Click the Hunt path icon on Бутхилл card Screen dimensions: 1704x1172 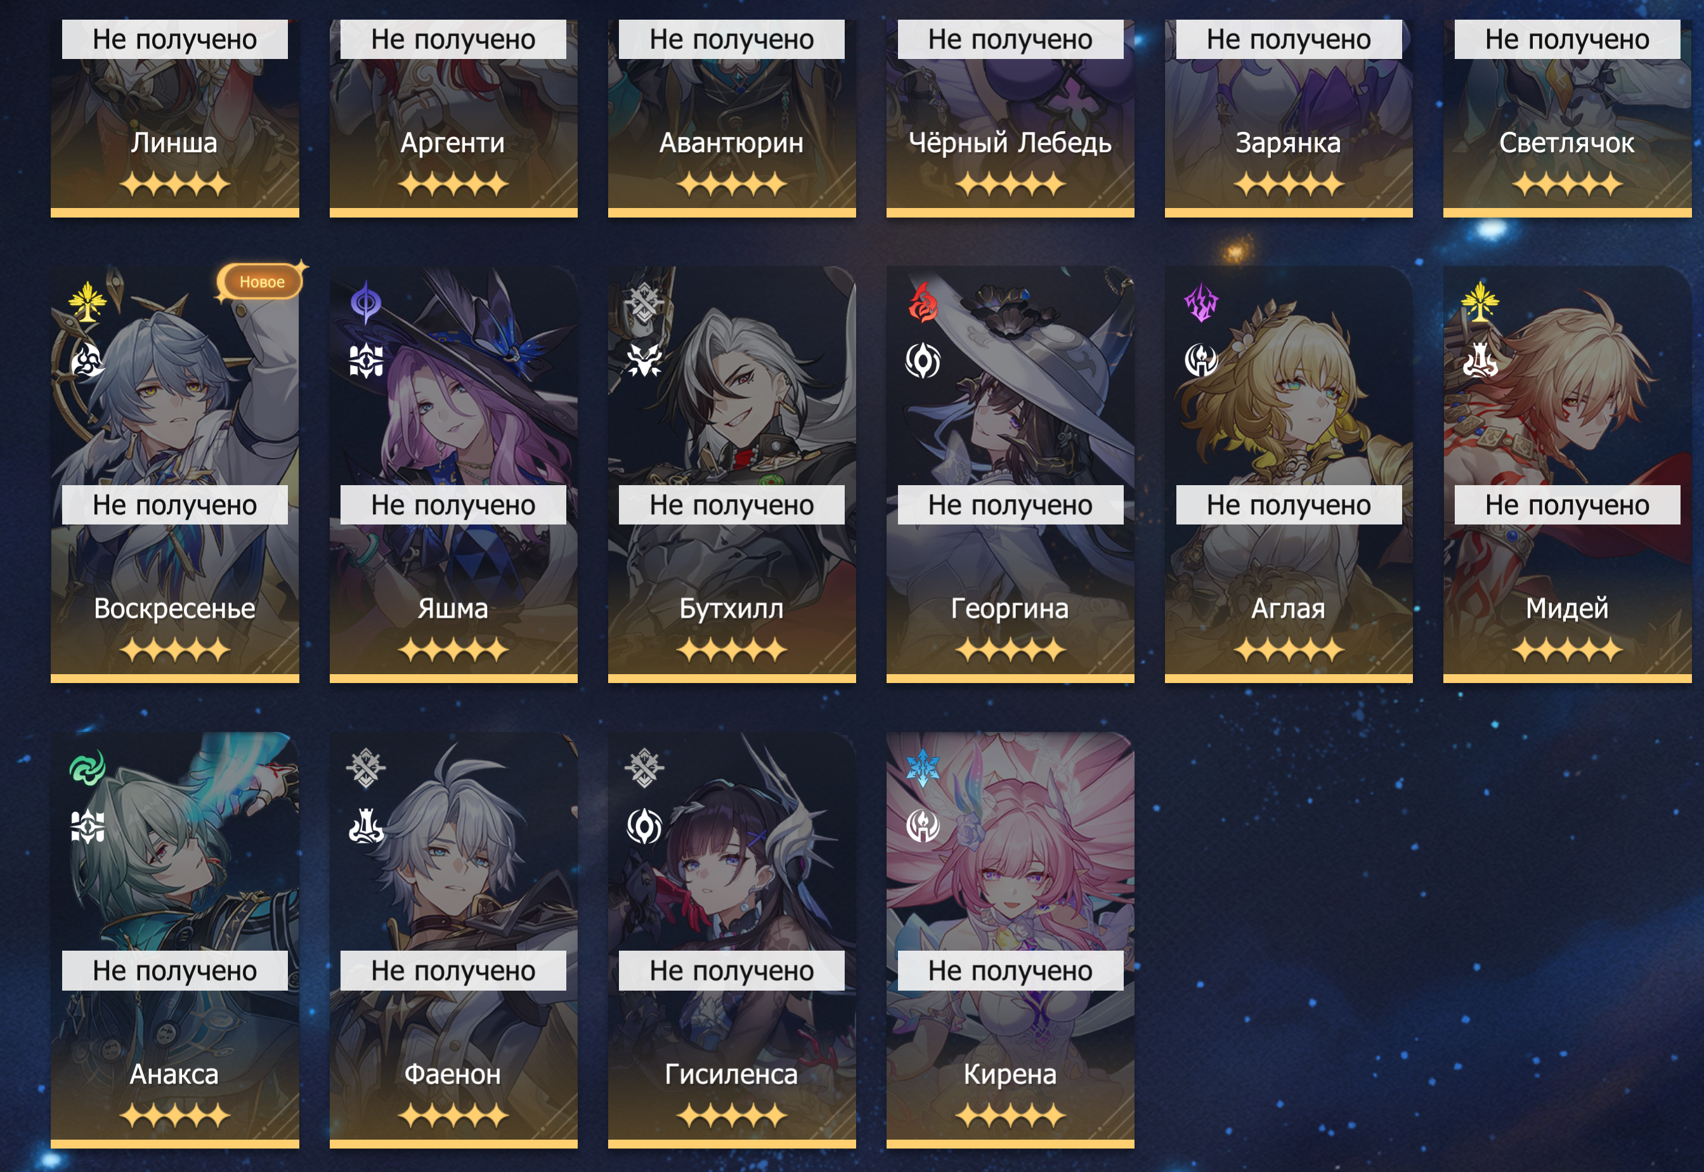pos(644,361)
